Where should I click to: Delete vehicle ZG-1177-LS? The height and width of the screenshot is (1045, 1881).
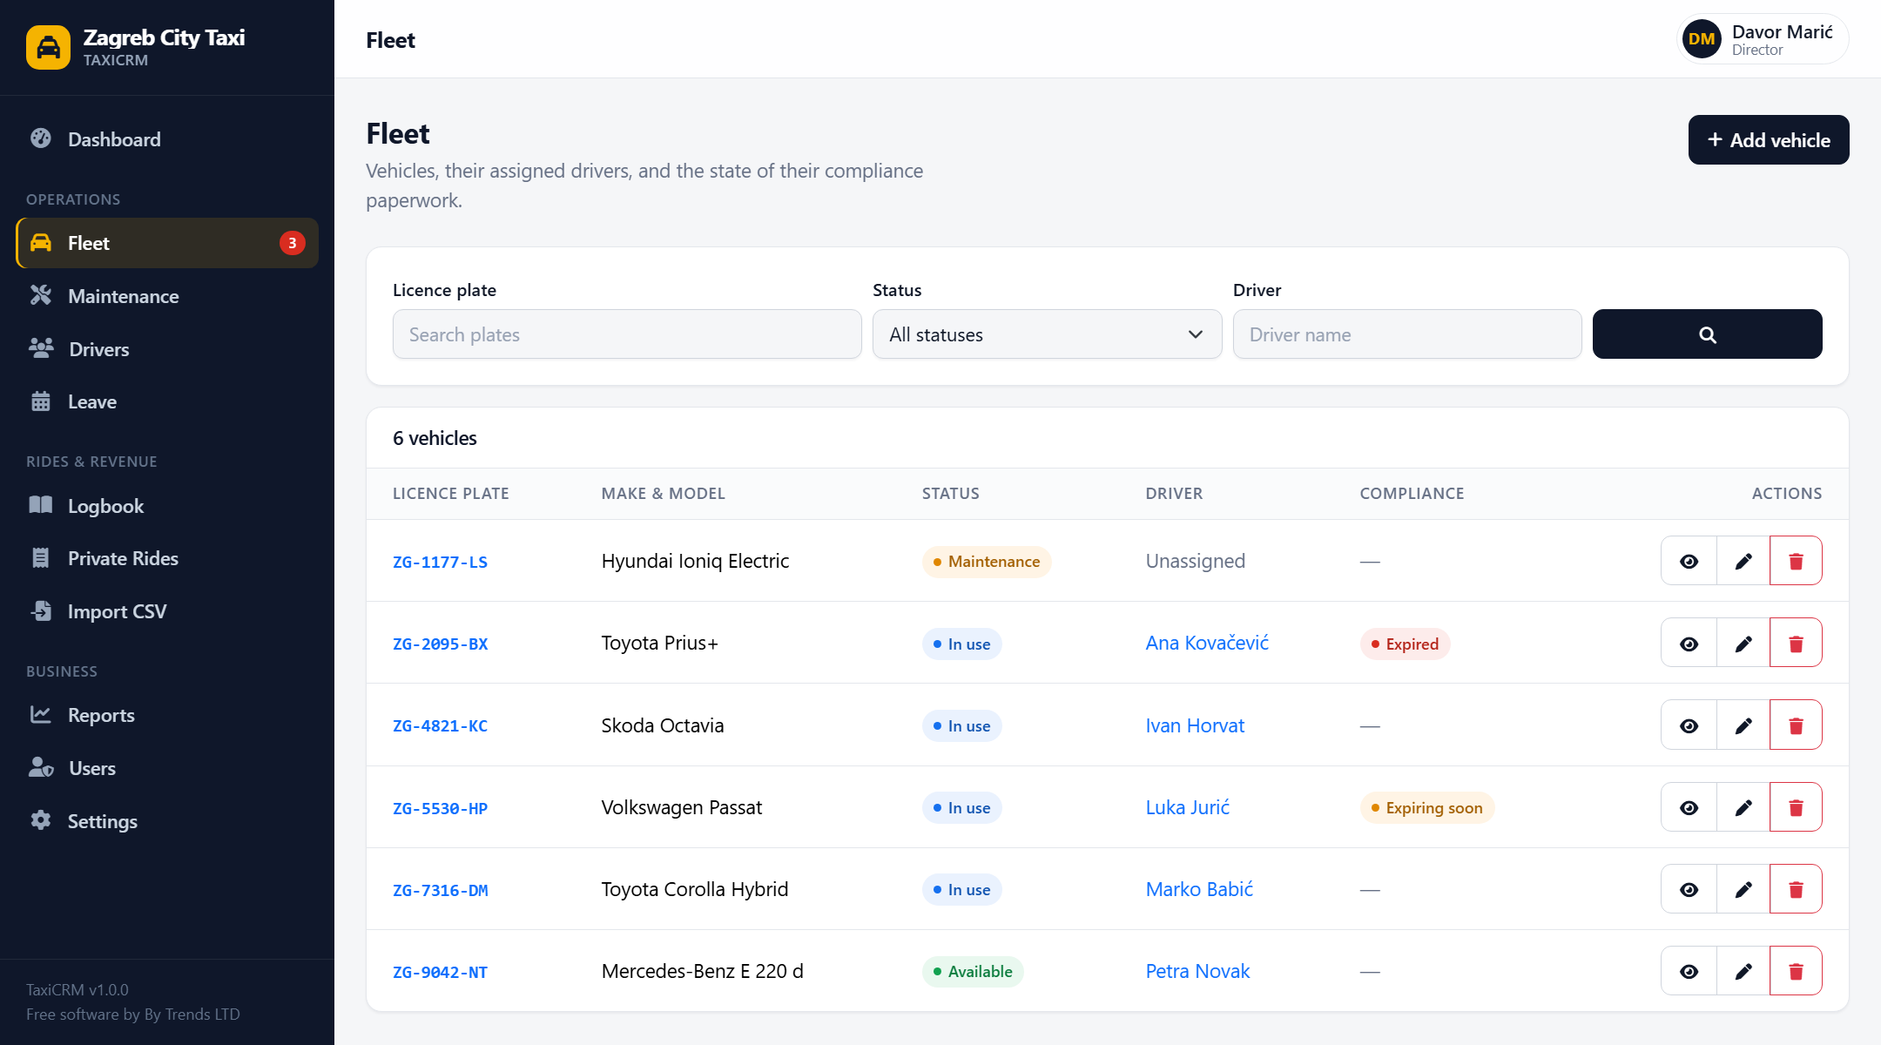(1796, 561)
